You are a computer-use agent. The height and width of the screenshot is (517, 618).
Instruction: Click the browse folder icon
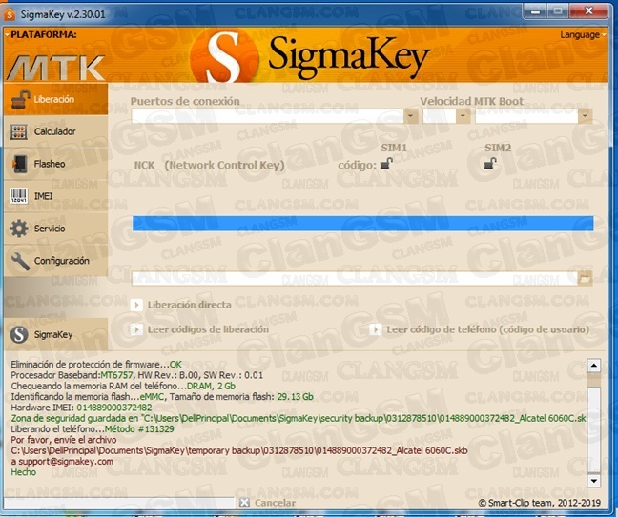pos(585,279)
